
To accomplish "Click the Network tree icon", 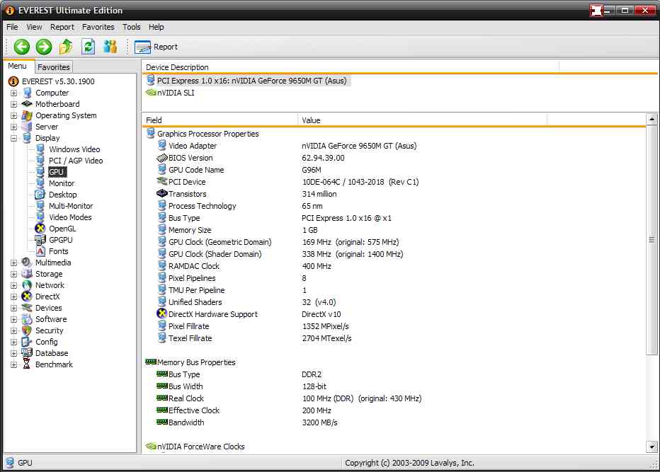I will 26,285.
